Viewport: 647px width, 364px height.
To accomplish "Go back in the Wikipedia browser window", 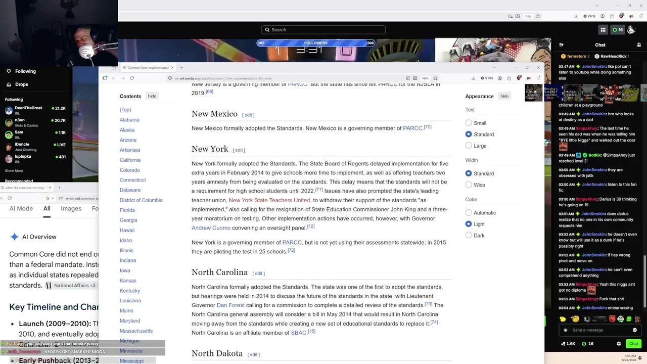I will coord(114,78).
